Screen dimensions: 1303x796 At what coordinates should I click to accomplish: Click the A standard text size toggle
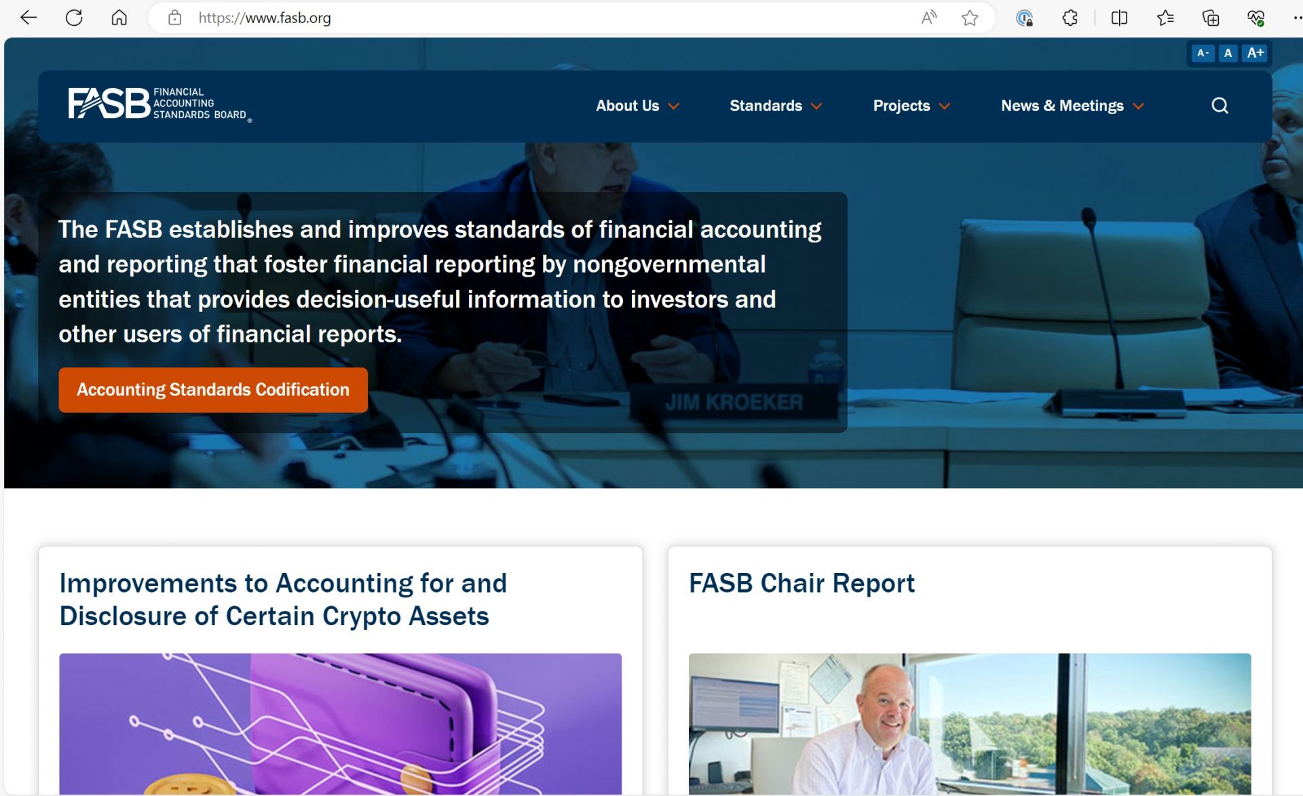1228,53
